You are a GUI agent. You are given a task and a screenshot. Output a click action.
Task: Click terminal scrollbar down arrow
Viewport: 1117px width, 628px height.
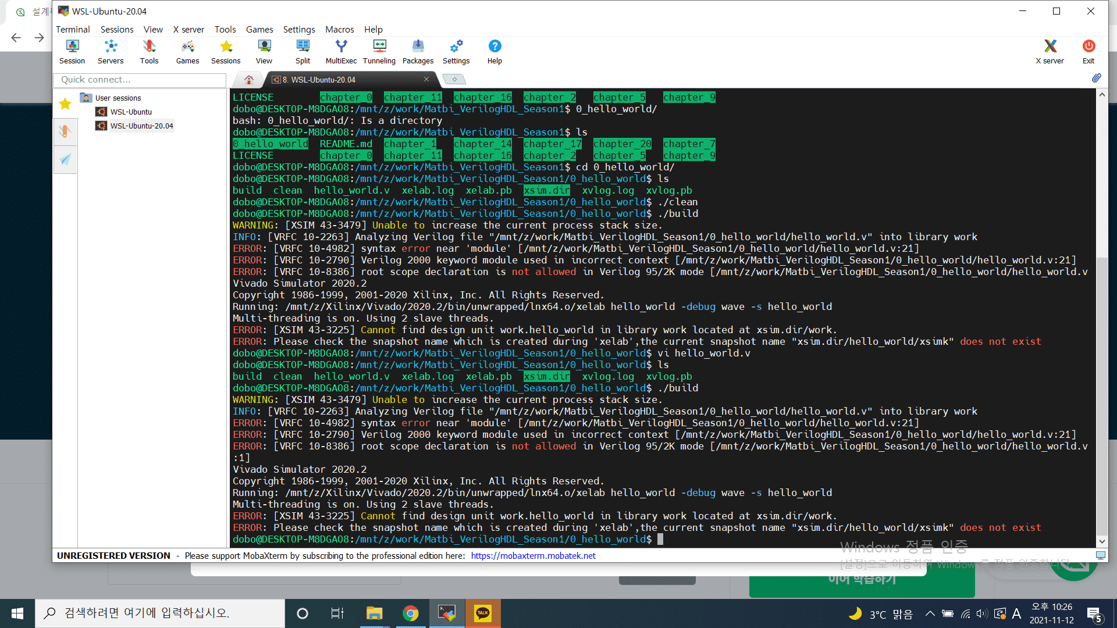1102,541
